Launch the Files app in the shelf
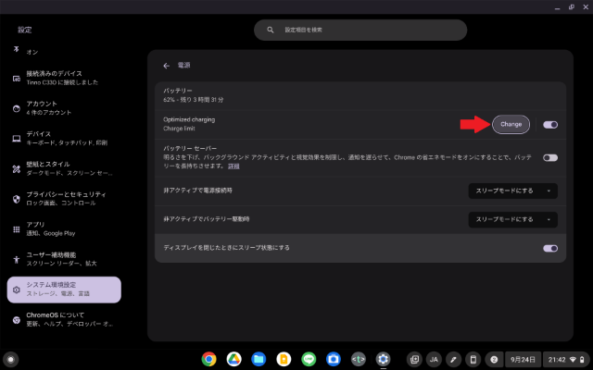Viewport: 593px width, 370px height. click(x=259, y=358)
